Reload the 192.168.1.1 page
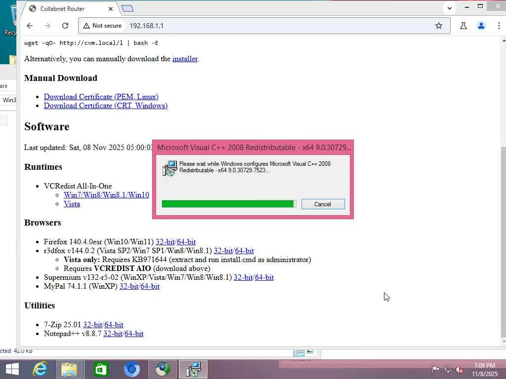The height and width of the screenshot is (379, 506). (x=65, y=26)
